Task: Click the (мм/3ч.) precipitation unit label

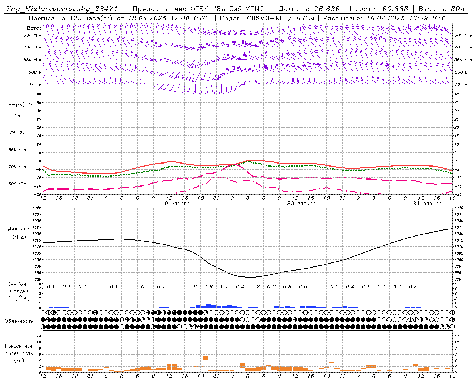Action: coord(19,284)
